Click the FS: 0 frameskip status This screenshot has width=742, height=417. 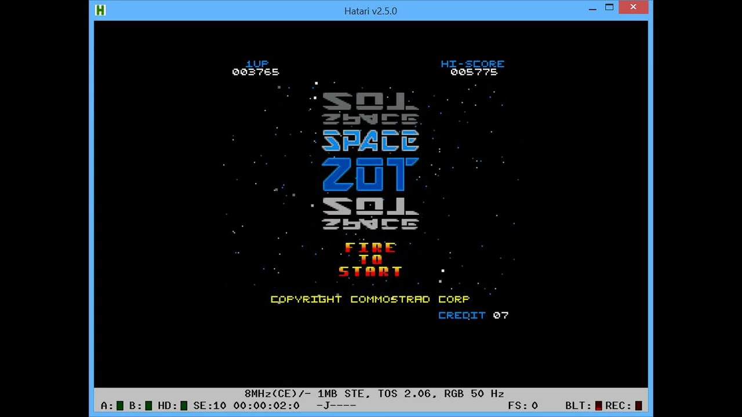522,405
